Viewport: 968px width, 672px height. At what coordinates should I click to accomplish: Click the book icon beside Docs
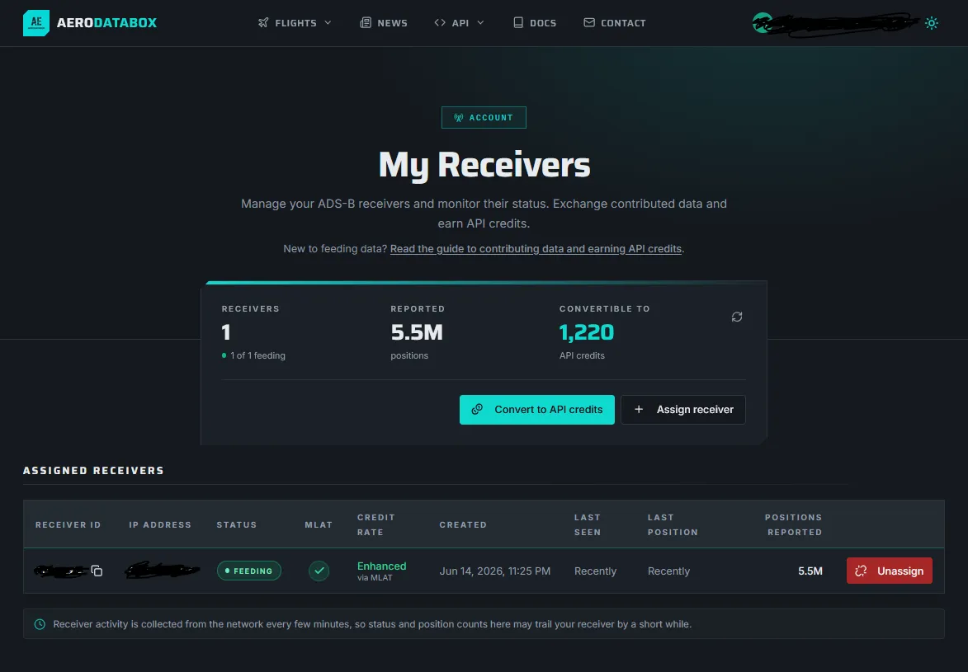(x=518, y=23)
